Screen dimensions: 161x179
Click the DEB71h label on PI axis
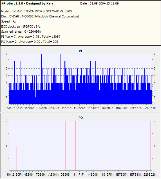[x=66, y=108]
